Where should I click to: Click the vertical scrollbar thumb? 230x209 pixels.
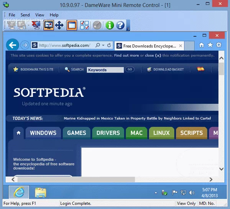point(221,69)
